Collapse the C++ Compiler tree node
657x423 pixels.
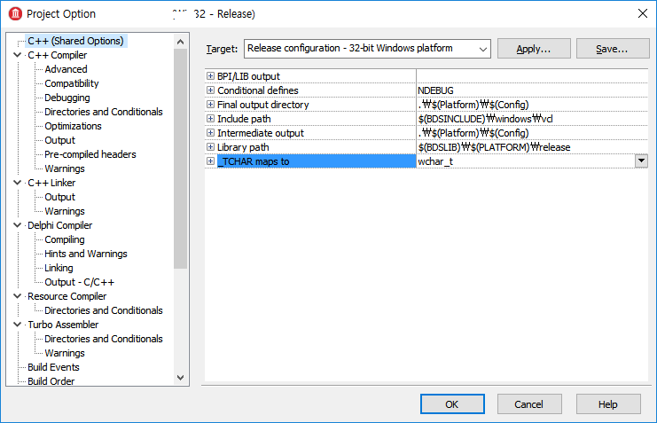point(19,55)
